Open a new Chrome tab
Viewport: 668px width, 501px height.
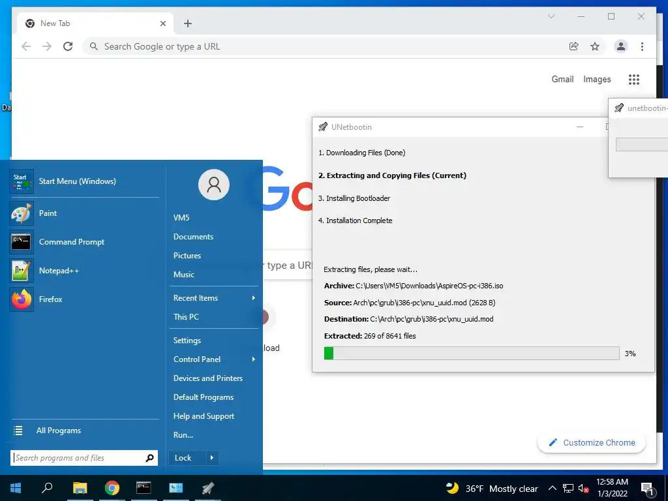click(188, 23)
